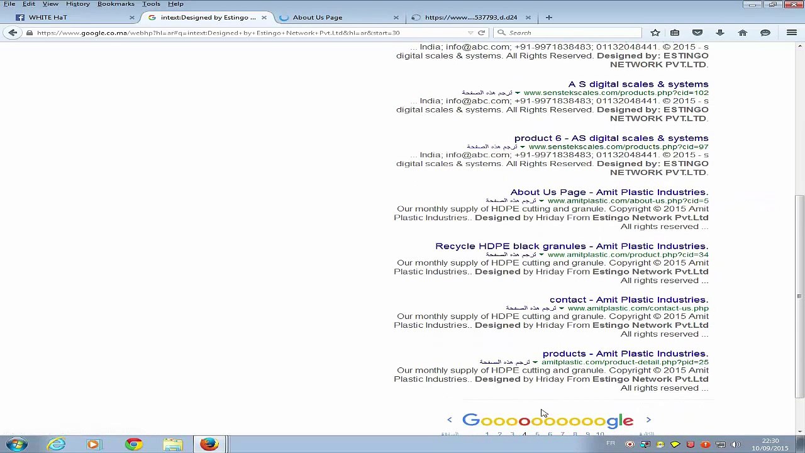Viewport: 805px width, 453px height.
Task: Click the Firefox taskbar button
Action: (209, 444)
